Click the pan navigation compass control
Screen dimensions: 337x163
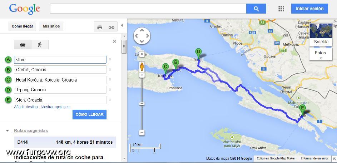pos(142,36)
